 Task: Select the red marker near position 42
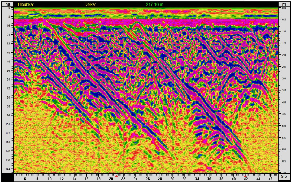[245, 176]
